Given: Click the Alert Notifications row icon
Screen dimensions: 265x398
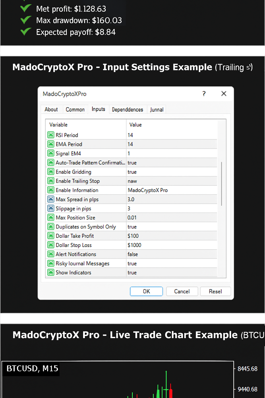Looking at the screenshot, I should point(51,254).
